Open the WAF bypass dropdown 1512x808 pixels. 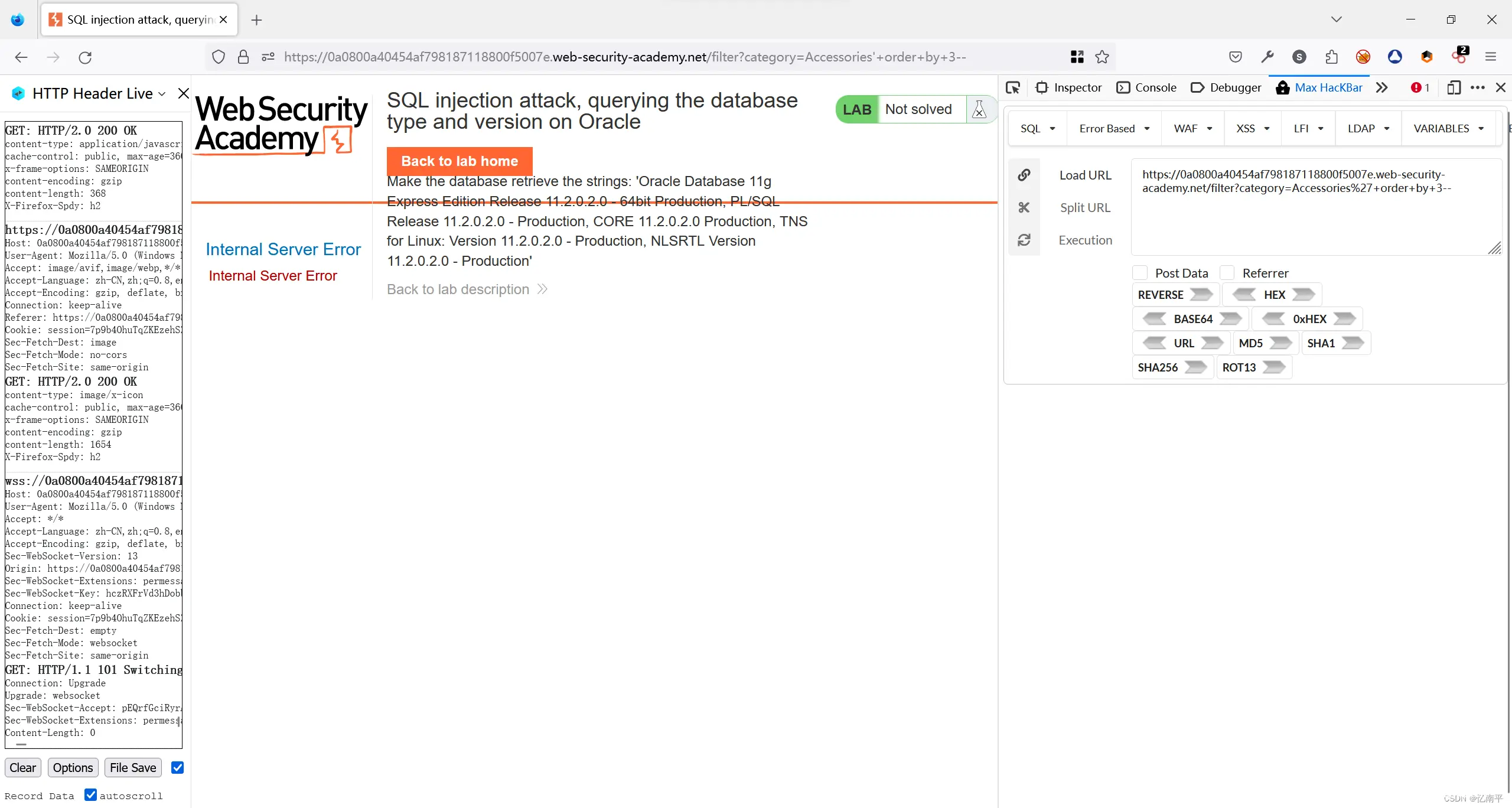1194,128
